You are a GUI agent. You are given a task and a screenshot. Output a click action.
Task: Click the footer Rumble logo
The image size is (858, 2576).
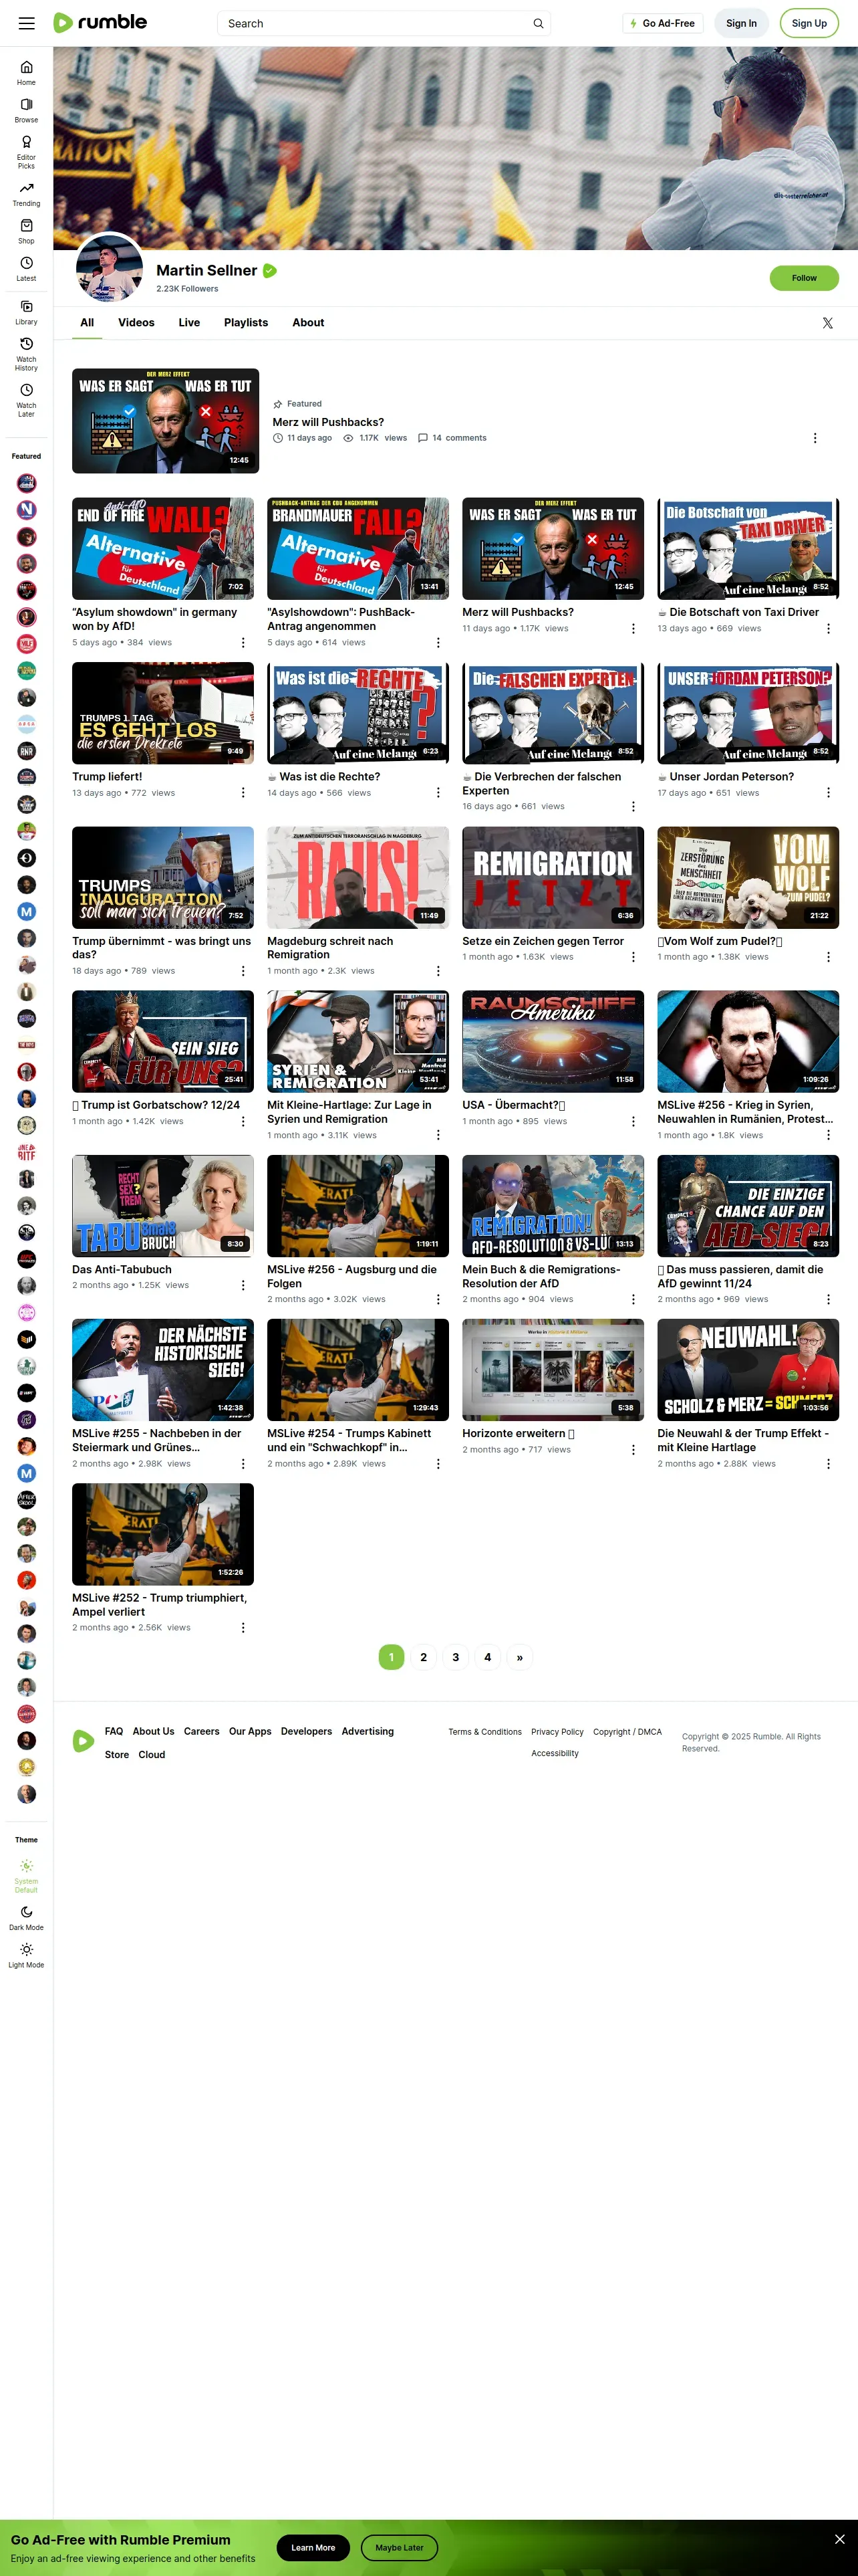84,1741
